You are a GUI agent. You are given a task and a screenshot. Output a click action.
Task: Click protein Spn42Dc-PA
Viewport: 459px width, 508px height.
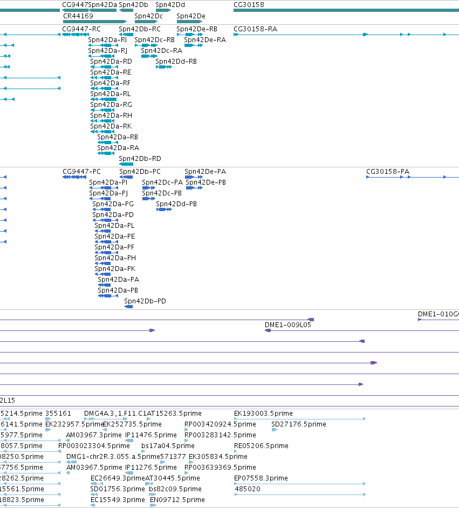(x=162, y=182)
